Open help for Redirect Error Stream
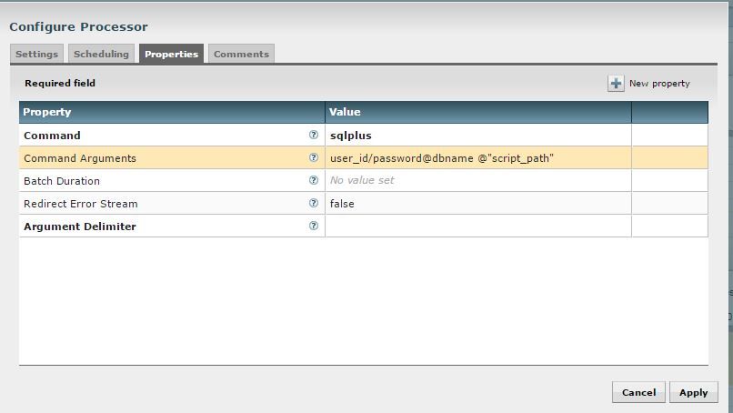The width and height of the screenshot is (733, 413). [x=313, y=203]
